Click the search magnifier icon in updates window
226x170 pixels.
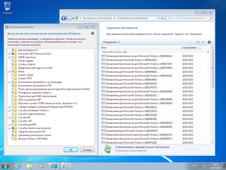point(211,18)
